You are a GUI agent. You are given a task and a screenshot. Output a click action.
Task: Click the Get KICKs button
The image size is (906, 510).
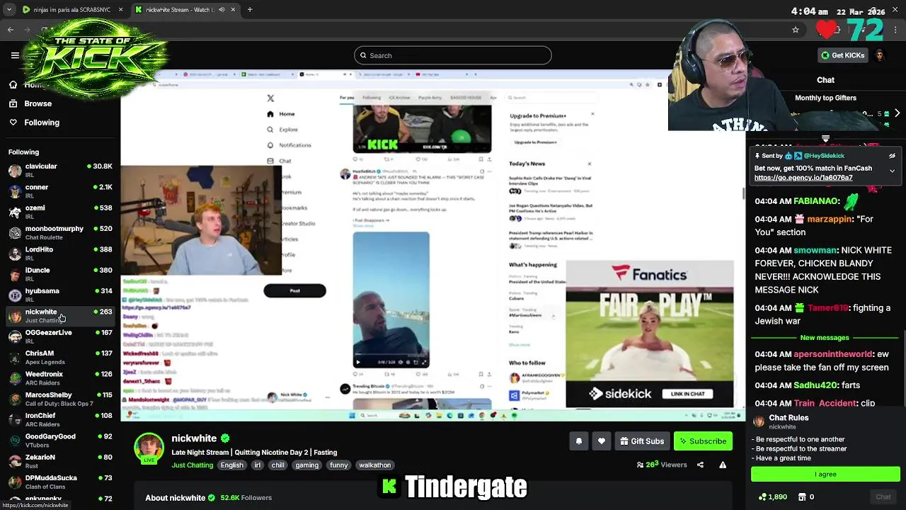coord(842,55)
